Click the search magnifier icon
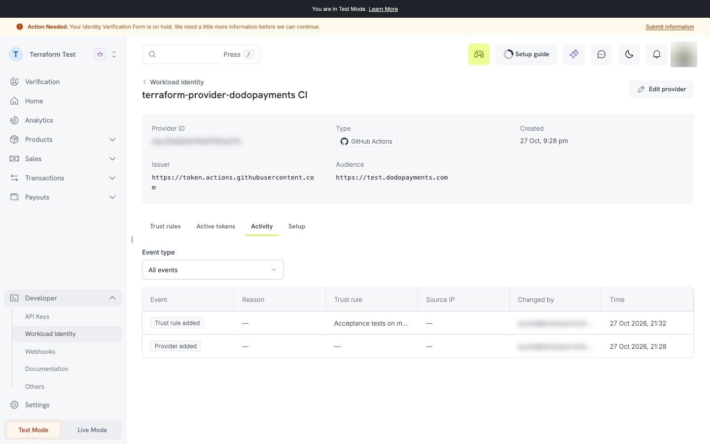The image size is (710, 444). (152, 54)
